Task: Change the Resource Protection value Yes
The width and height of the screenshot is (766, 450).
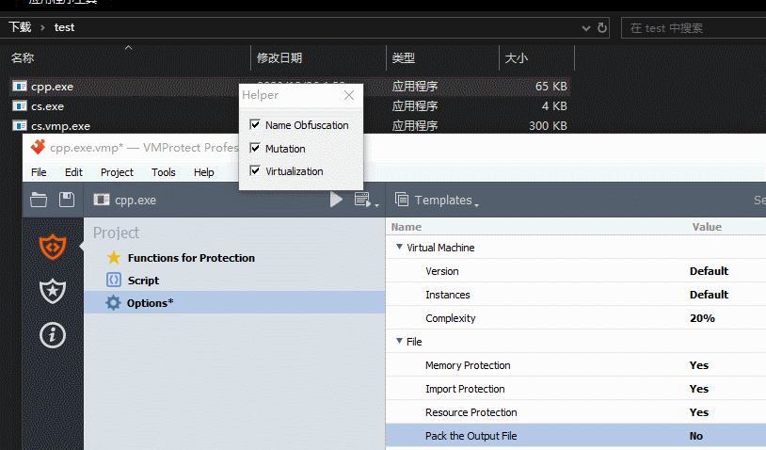Action: (x=699, y=412)
